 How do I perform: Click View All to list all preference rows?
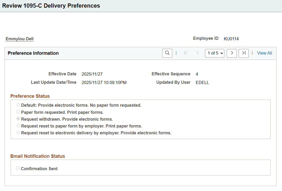pos(265,53)
